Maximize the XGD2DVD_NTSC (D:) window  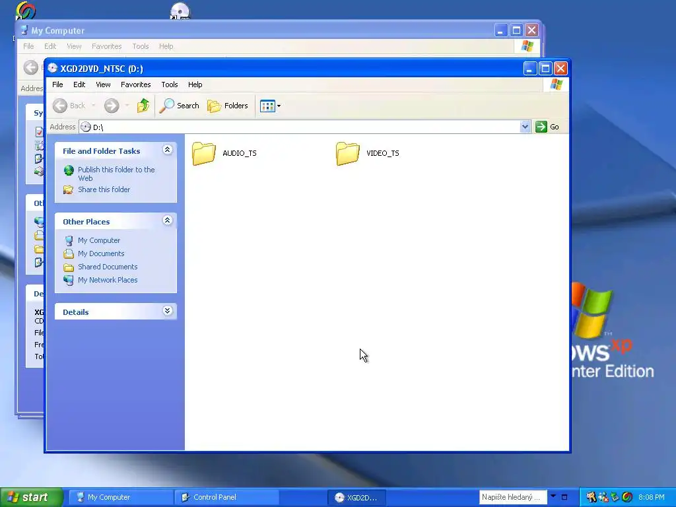tap(545, 68)
